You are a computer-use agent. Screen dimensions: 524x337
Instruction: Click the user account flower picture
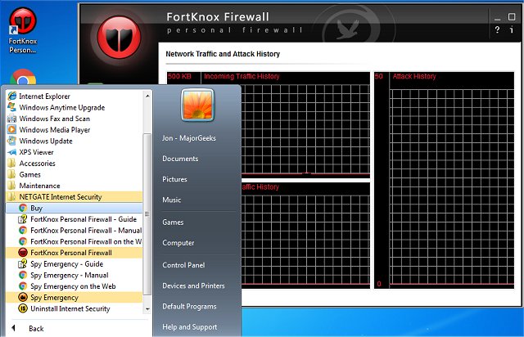click(x=197, y=105)
